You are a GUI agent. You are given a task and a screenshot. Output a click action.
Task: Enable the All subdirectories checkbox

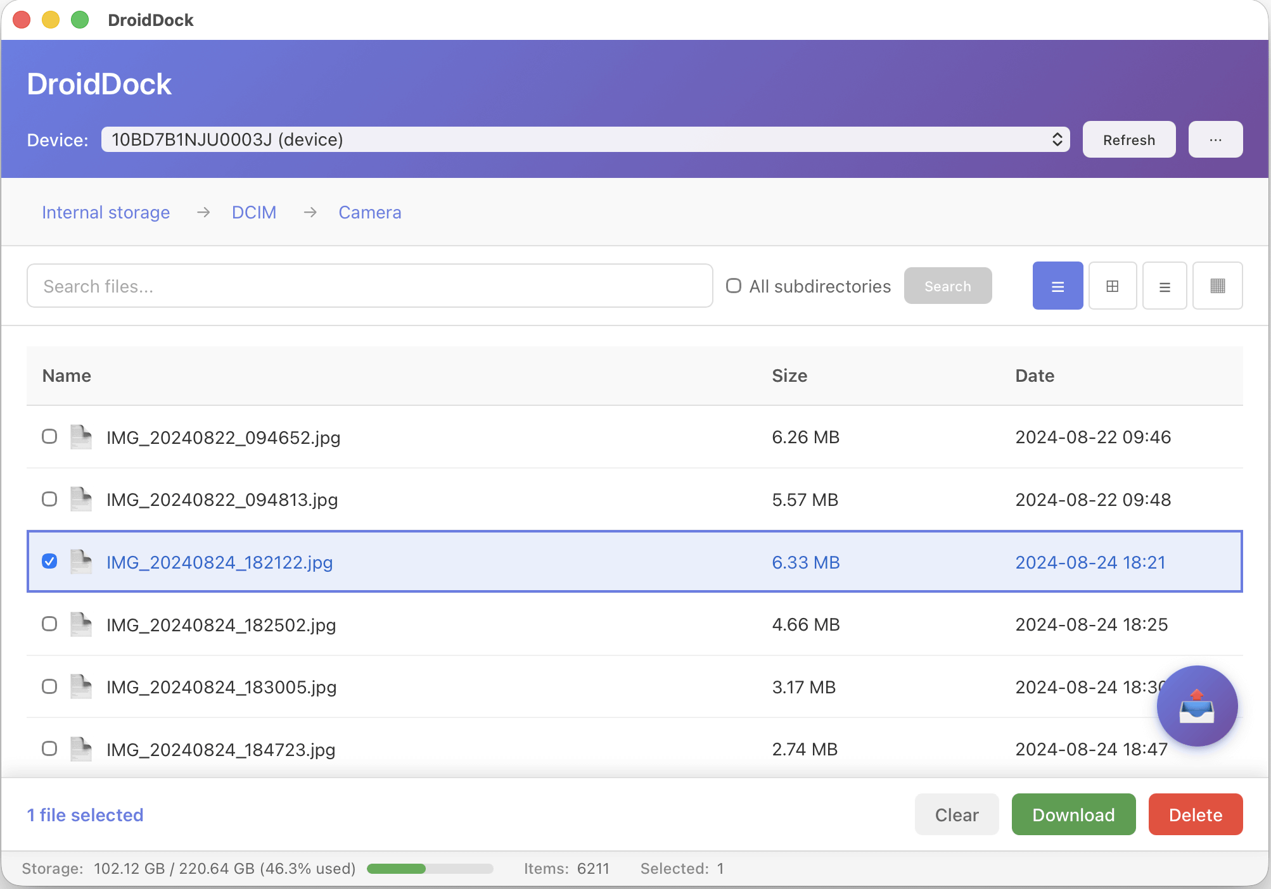pyautogui.click(x=734, y=286)
